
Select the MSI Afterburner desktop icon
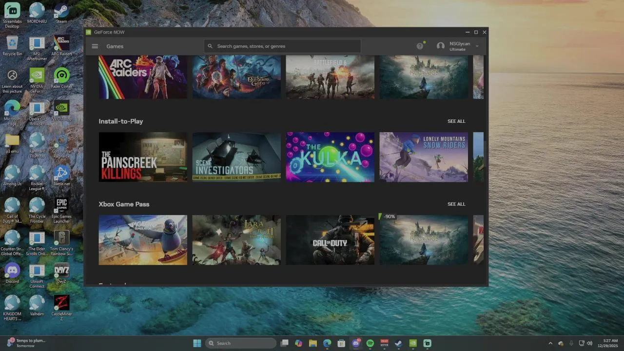(37, 48)
